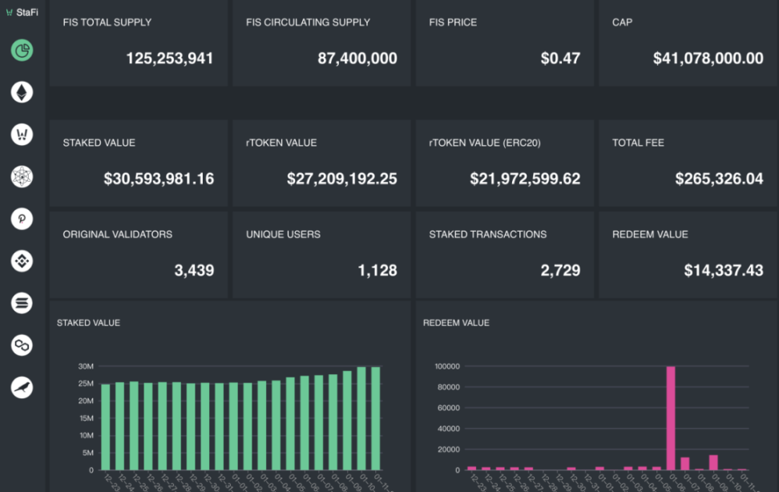
Task: Click the 30M axis label on Staked chart
Action: pos(86,366)
